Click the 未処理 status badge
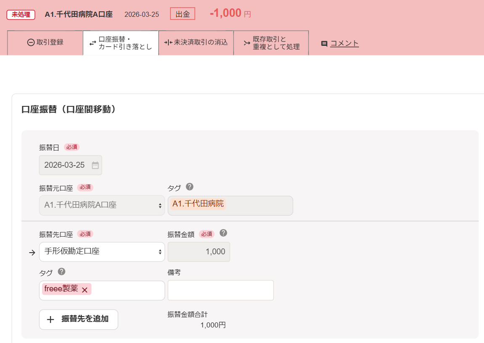 click(x=21, y=14)
